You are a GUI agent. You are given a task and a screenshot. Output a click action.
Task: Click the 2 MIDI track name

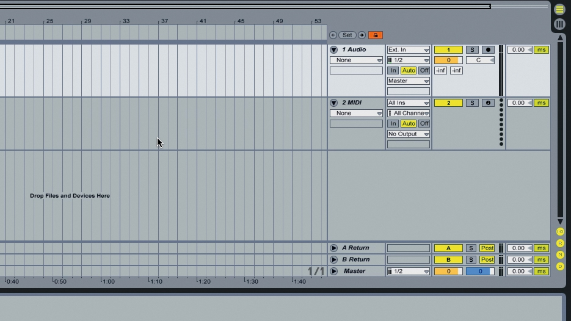pyautogui.click(x=351, y=103)
